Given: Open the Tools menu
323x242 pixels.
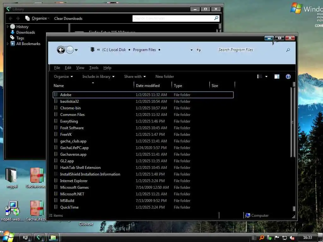Looking at the screenshot, I should tap(94, 68).
